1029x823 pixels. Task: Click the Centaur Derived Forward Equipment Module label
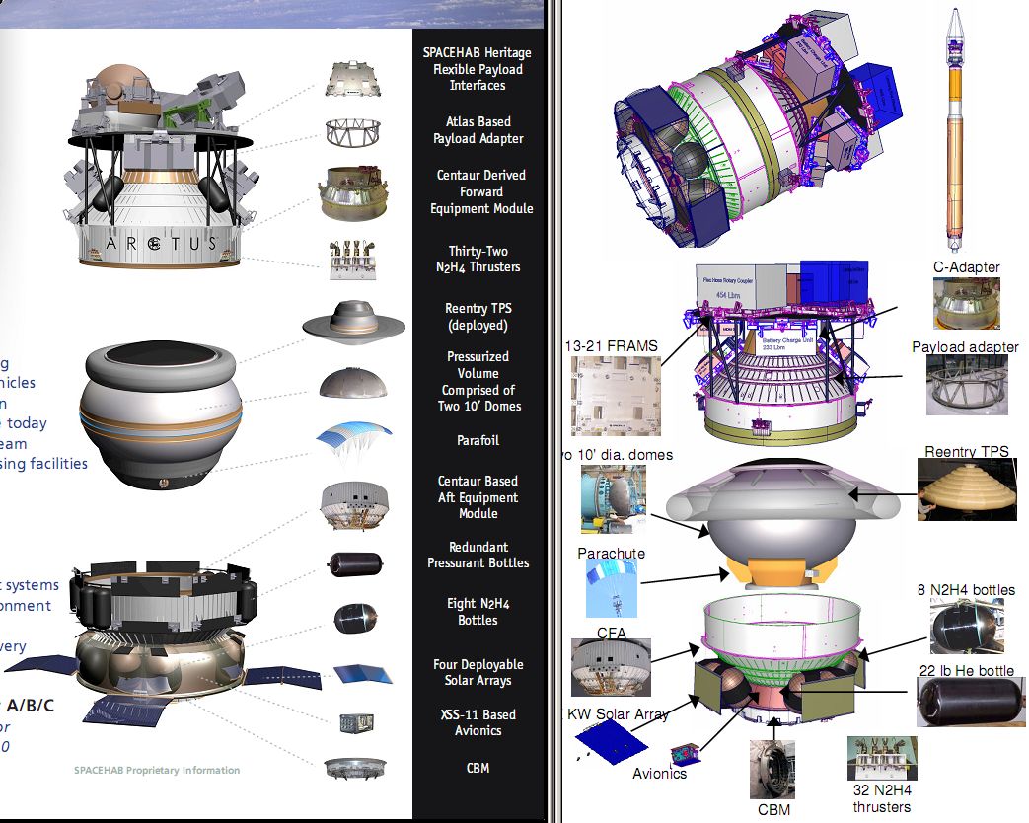point(481,191)
